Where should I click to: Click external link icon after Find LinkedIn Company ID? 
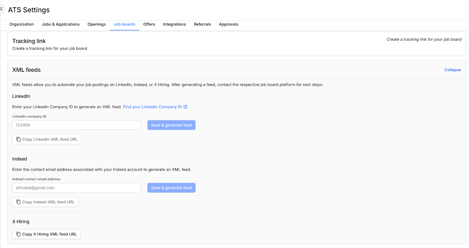pos(185,107)
